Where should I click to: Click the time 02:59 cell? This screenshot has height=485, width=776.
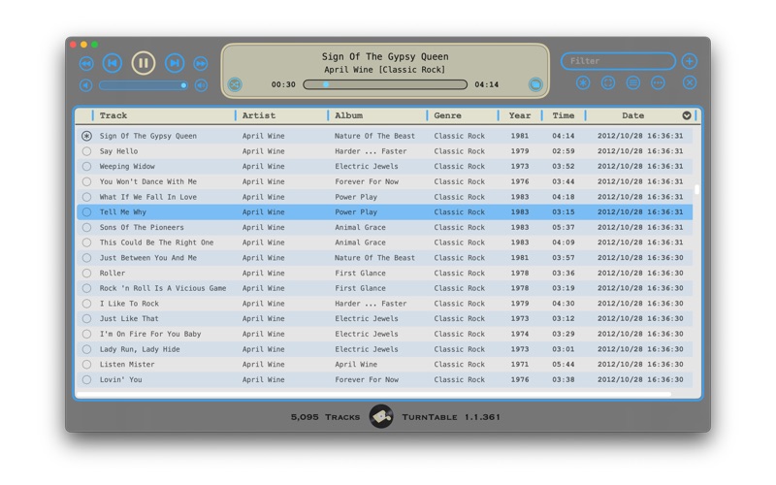coord(564,151)
